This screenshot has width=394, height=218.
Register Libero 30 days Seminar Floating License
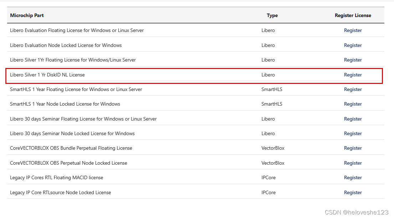point(353,119)
